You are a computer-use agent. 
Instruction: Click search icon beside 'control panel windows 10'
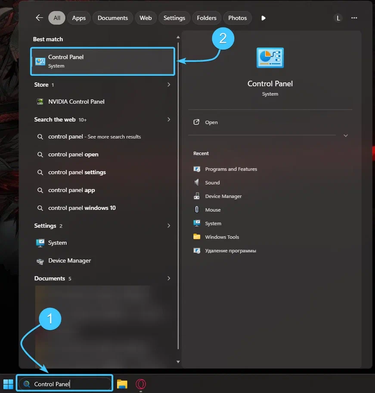coord(40,208)
